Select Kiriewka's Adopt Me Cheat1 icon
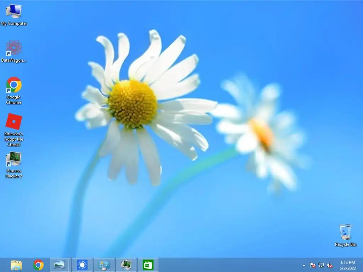This screenshot has width=363, height=272. click(14, 130)
